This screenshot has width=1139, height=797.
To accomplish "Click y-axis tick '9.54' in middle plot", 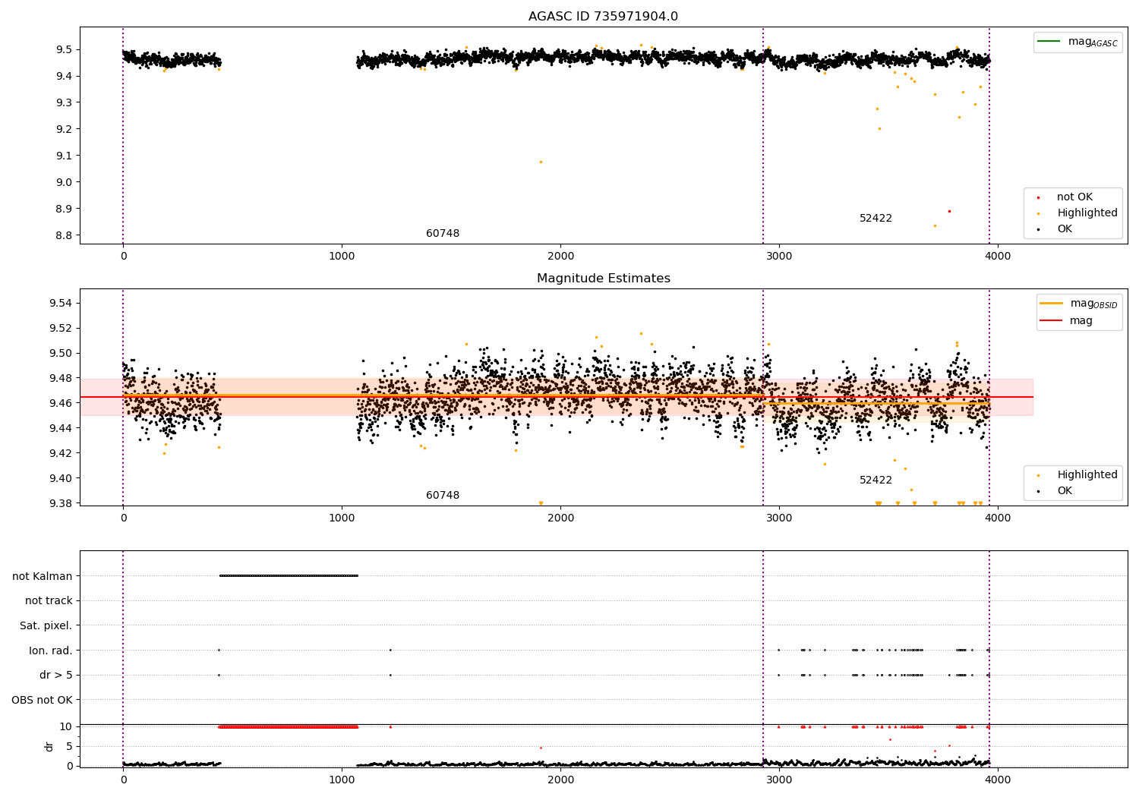I will tap(61, 304).
